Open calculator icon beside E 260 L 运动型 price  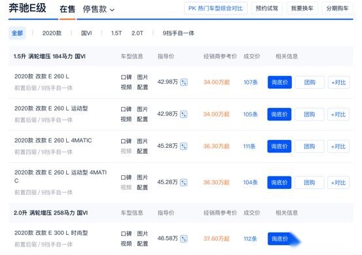184,114
